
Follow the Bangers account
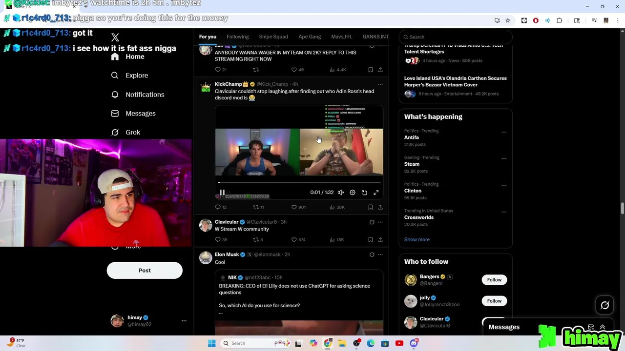pos(494,280)
